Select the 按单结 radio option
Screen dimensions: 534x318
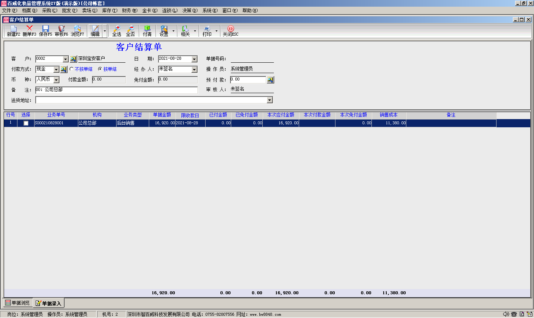tap(100, 69)
